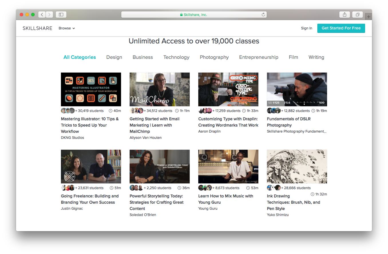
Task: Visit teacher Young Guru
Action: pos(208,209)
